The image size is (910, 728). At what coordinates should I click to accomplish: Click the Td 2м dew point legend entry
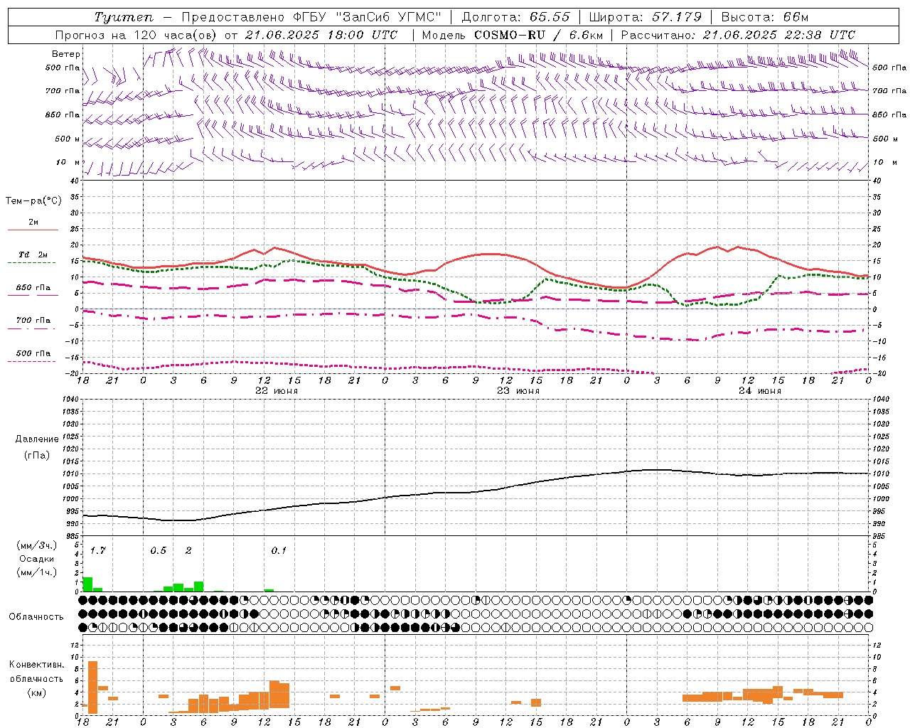[33, 255]
